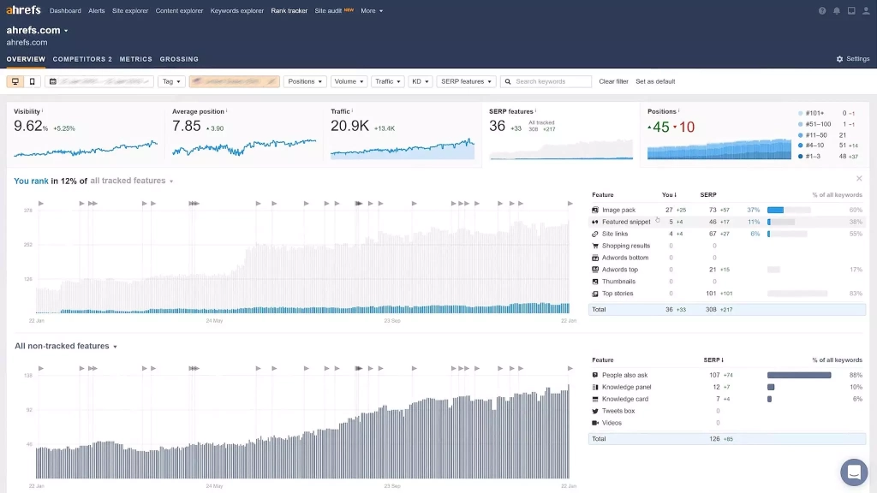Select the mobile device view
The width and height of the screenshot is (877, 493).
pyautogui.click(x=32, y=81)
